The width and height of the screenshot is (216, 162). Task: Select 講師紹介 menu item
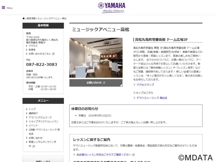(x=33, y=113)
